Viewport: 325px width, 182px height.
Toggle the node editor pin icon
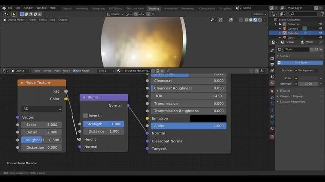(x=168, y=71)
